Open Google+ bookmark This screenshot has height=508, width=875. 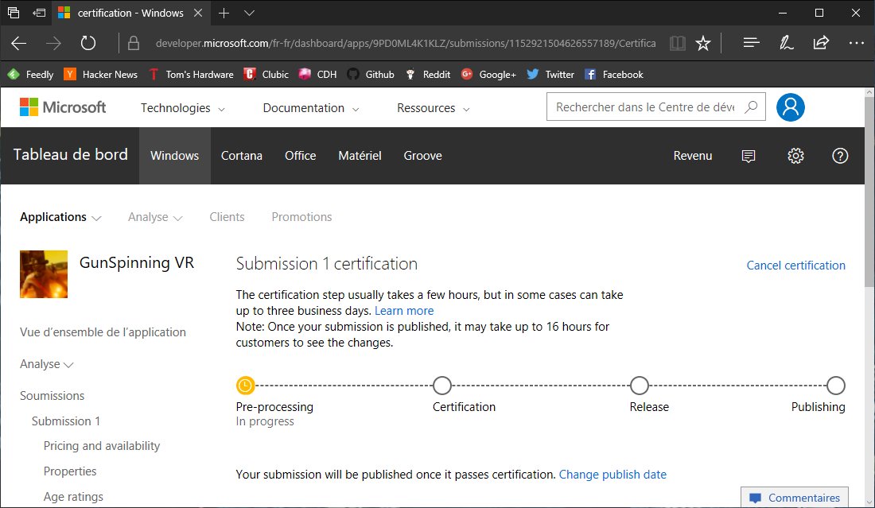[x=489, y=74]
